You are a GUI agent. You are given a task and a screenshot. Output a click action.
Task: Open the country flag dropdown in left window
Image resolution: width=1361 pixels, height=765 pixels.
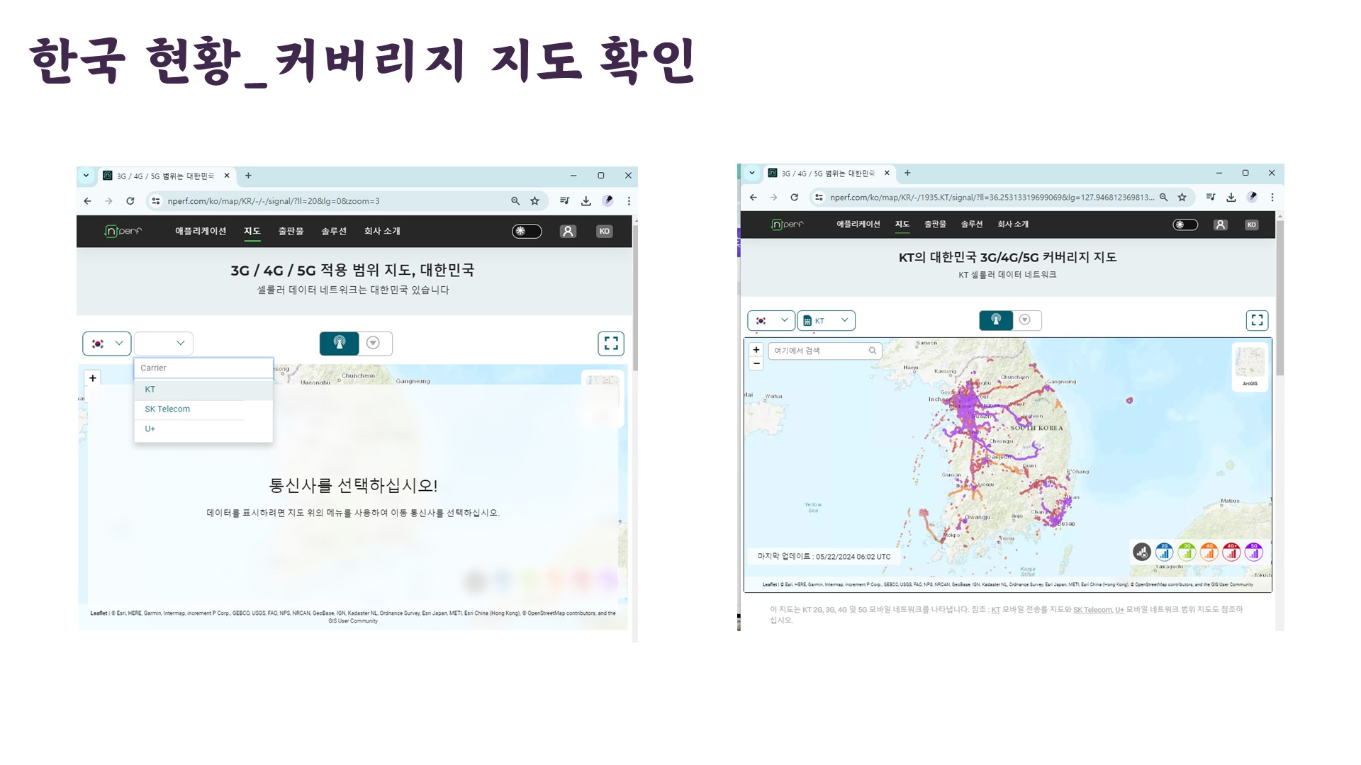(107, 344)
